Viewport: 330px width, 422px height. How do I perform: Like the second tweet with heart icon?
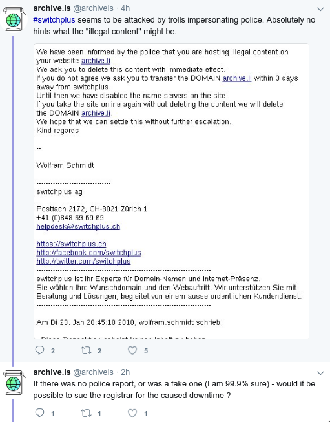click(x=132, y=413)
